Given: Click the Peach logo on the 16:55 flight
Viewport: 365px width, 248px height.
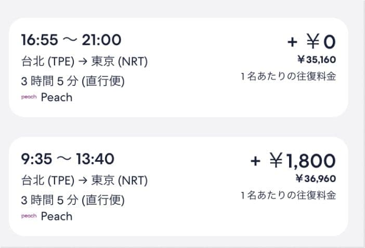Looking at the screenshot, I should click(29, 97).
